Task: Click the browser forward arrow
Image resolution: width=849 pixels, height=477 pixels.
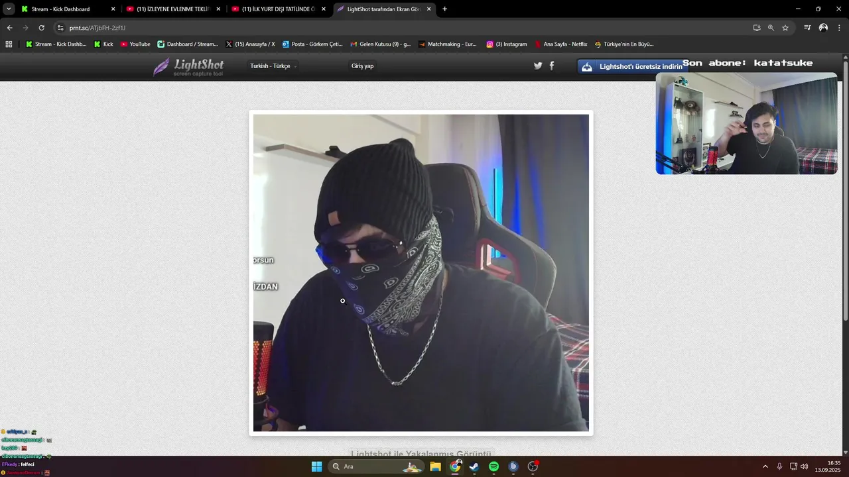Action: pos(25,28)
